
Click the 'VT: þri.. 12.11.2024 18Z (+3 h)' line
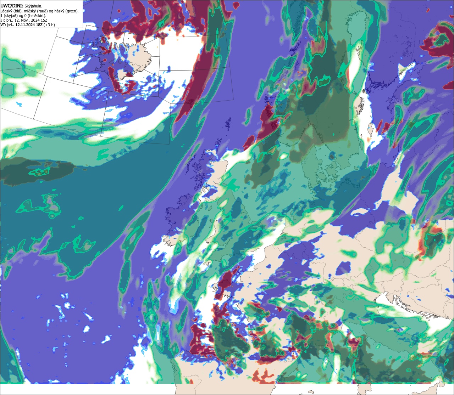(x=28, y=25)
